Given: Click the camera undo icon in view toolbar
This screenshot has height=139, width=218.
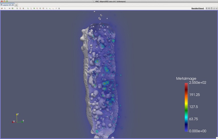Looking at the screenshot, I should tap(2, 8).
